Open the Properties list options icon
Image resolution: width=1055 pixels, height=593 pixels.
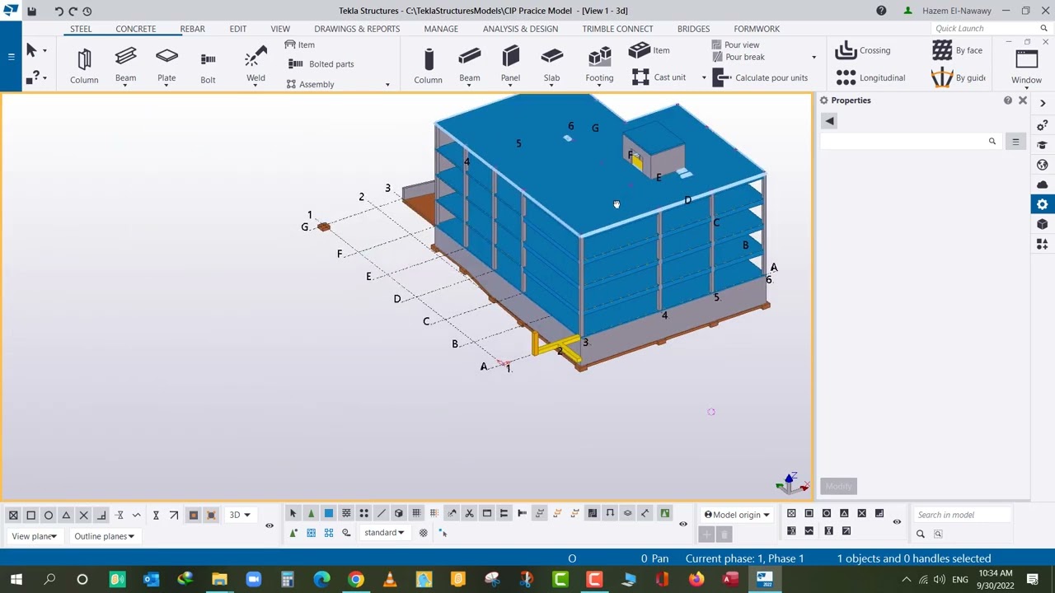coord(1015,142)
